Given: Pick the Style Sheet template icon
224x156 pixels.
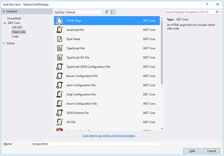Looking at the screenshot, I should (x=60, y=39).
